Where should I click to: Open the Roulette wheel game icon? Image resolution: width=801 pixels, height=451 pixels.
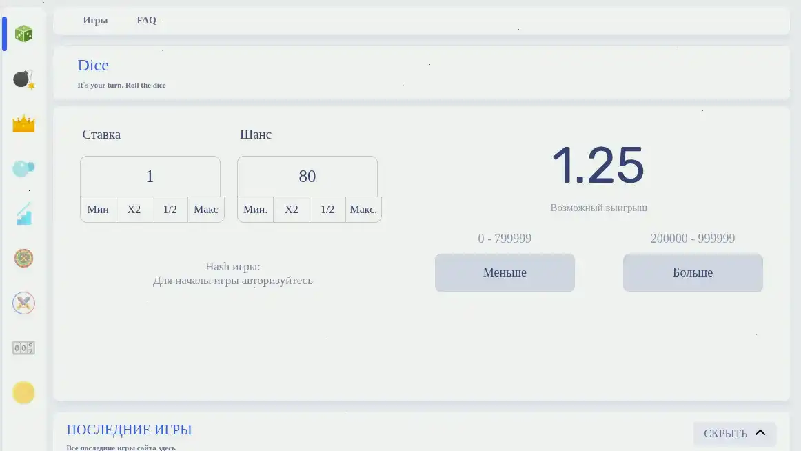coord(23,258)
